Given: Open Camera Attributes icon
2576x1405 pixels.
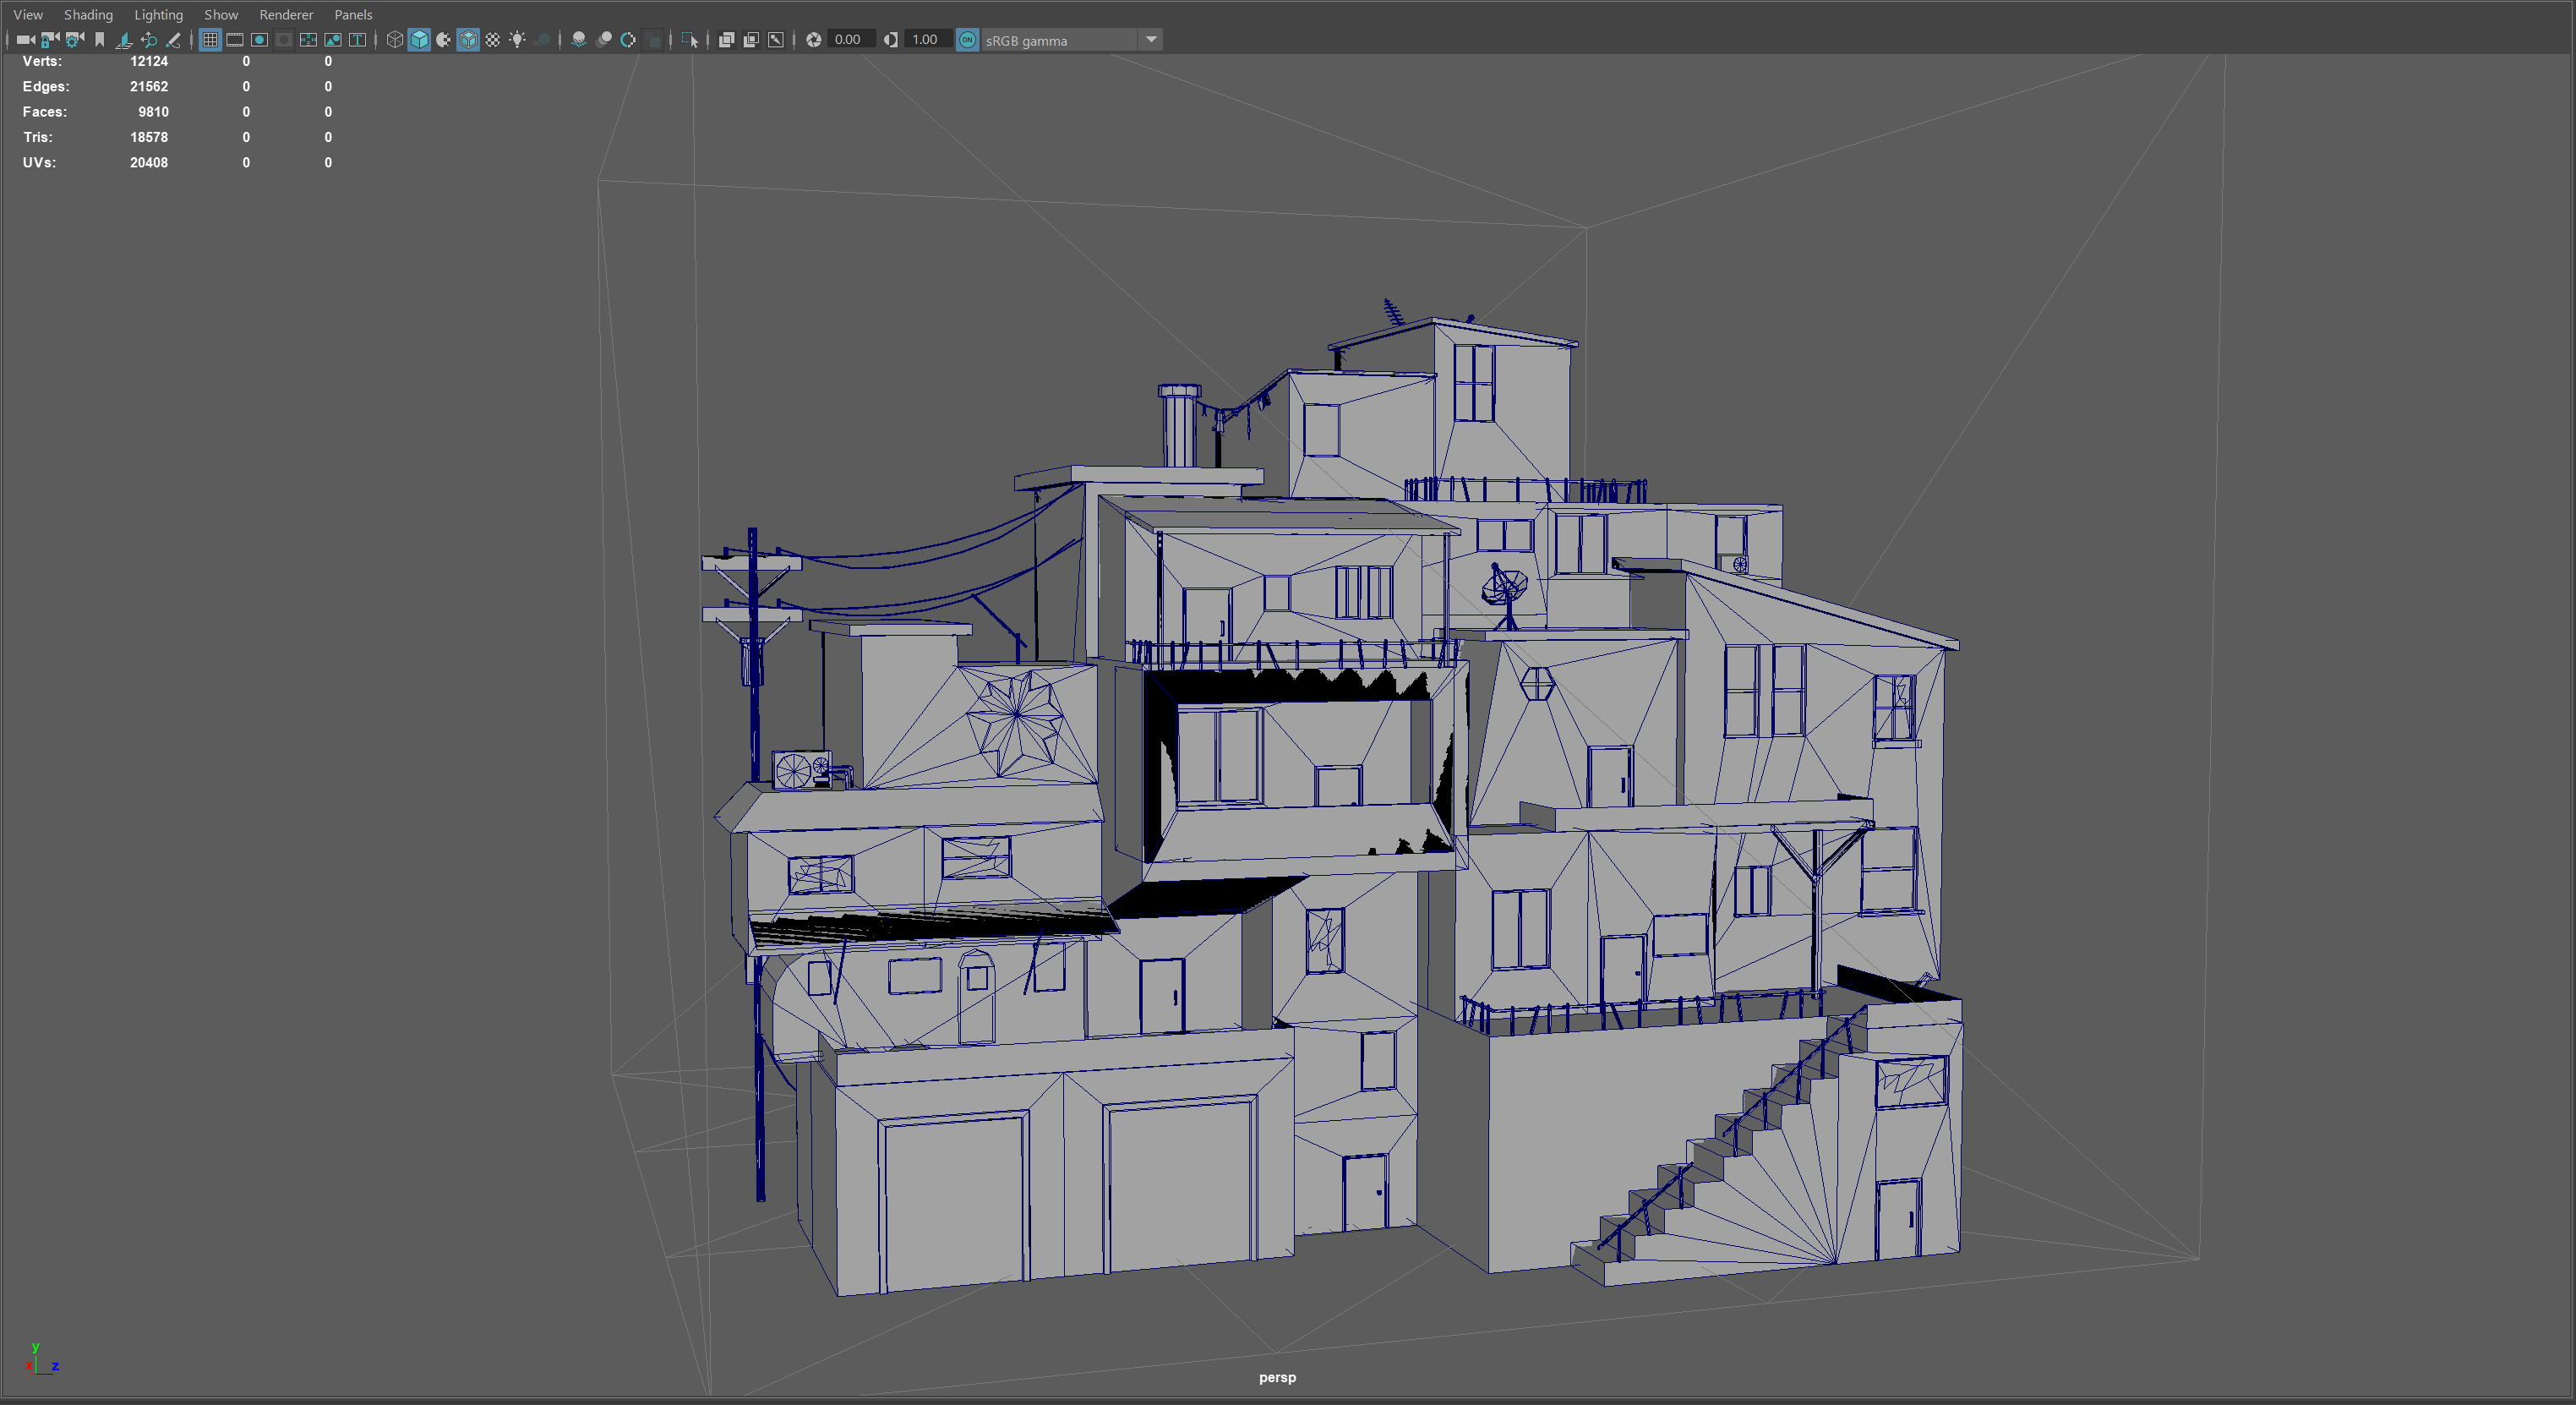Looking at the screenshot, I should tap(75, 40).
